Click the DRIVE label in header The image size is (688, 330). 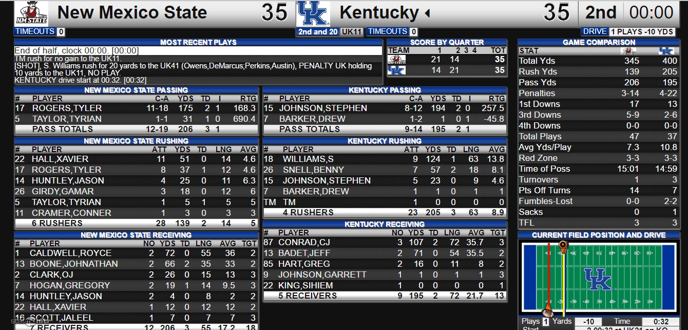[x=595, y=31]
